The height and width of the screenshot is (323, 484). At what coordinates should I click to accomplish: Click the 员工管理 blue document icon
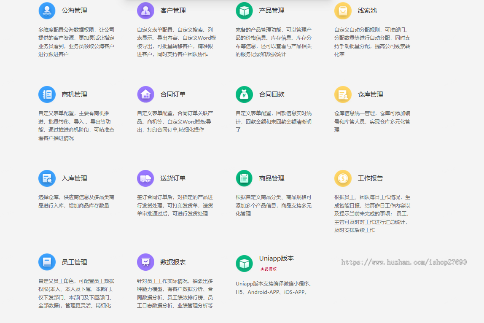[47, 262]
